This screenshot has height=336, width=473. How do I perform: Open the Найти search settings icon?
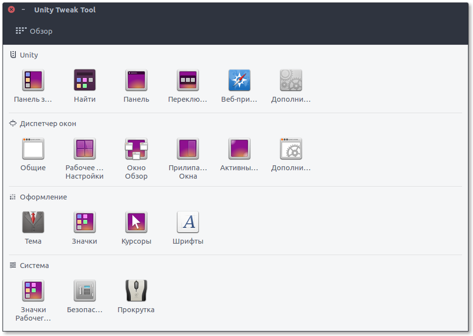point(85,80)
